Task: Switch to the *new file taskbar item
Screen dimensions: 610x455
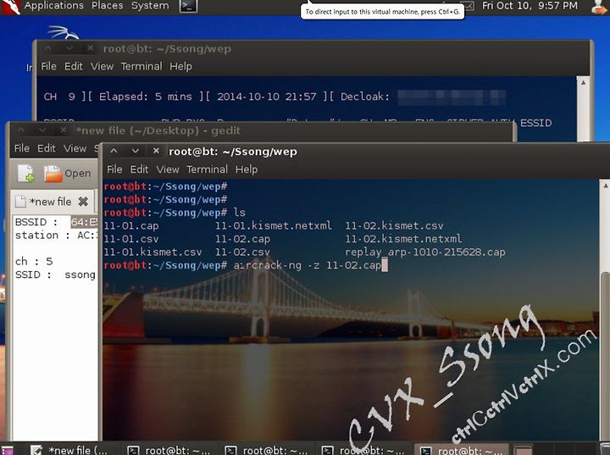Action: click(x=70, y=450)
